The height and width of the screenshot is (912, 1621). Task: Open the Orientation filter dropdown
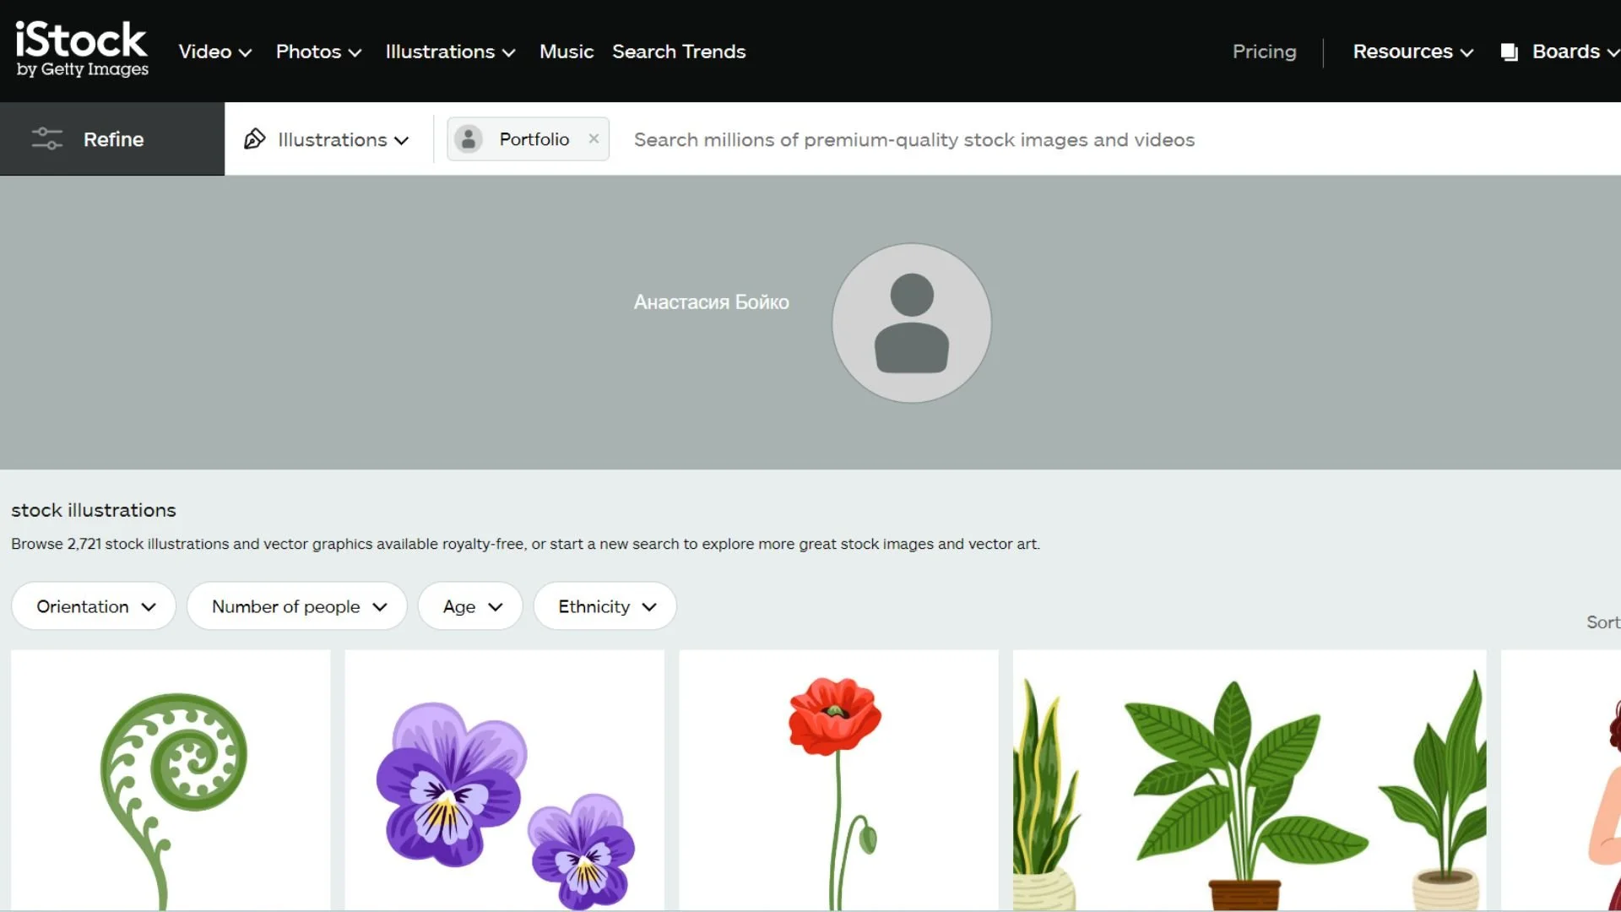93,606
